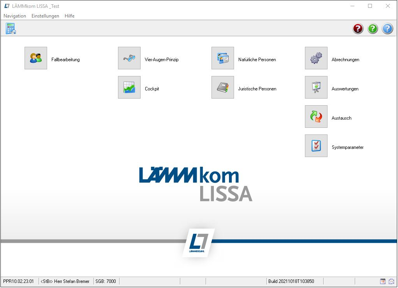The width and height of the screenshot is (398, 288).
Task: Open the Systemparameter checklist icon
Action: [x=316, y=145]
